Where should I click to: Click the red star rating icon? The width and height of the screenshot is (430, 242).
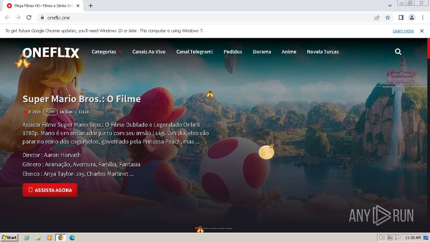tap(25, 112)
